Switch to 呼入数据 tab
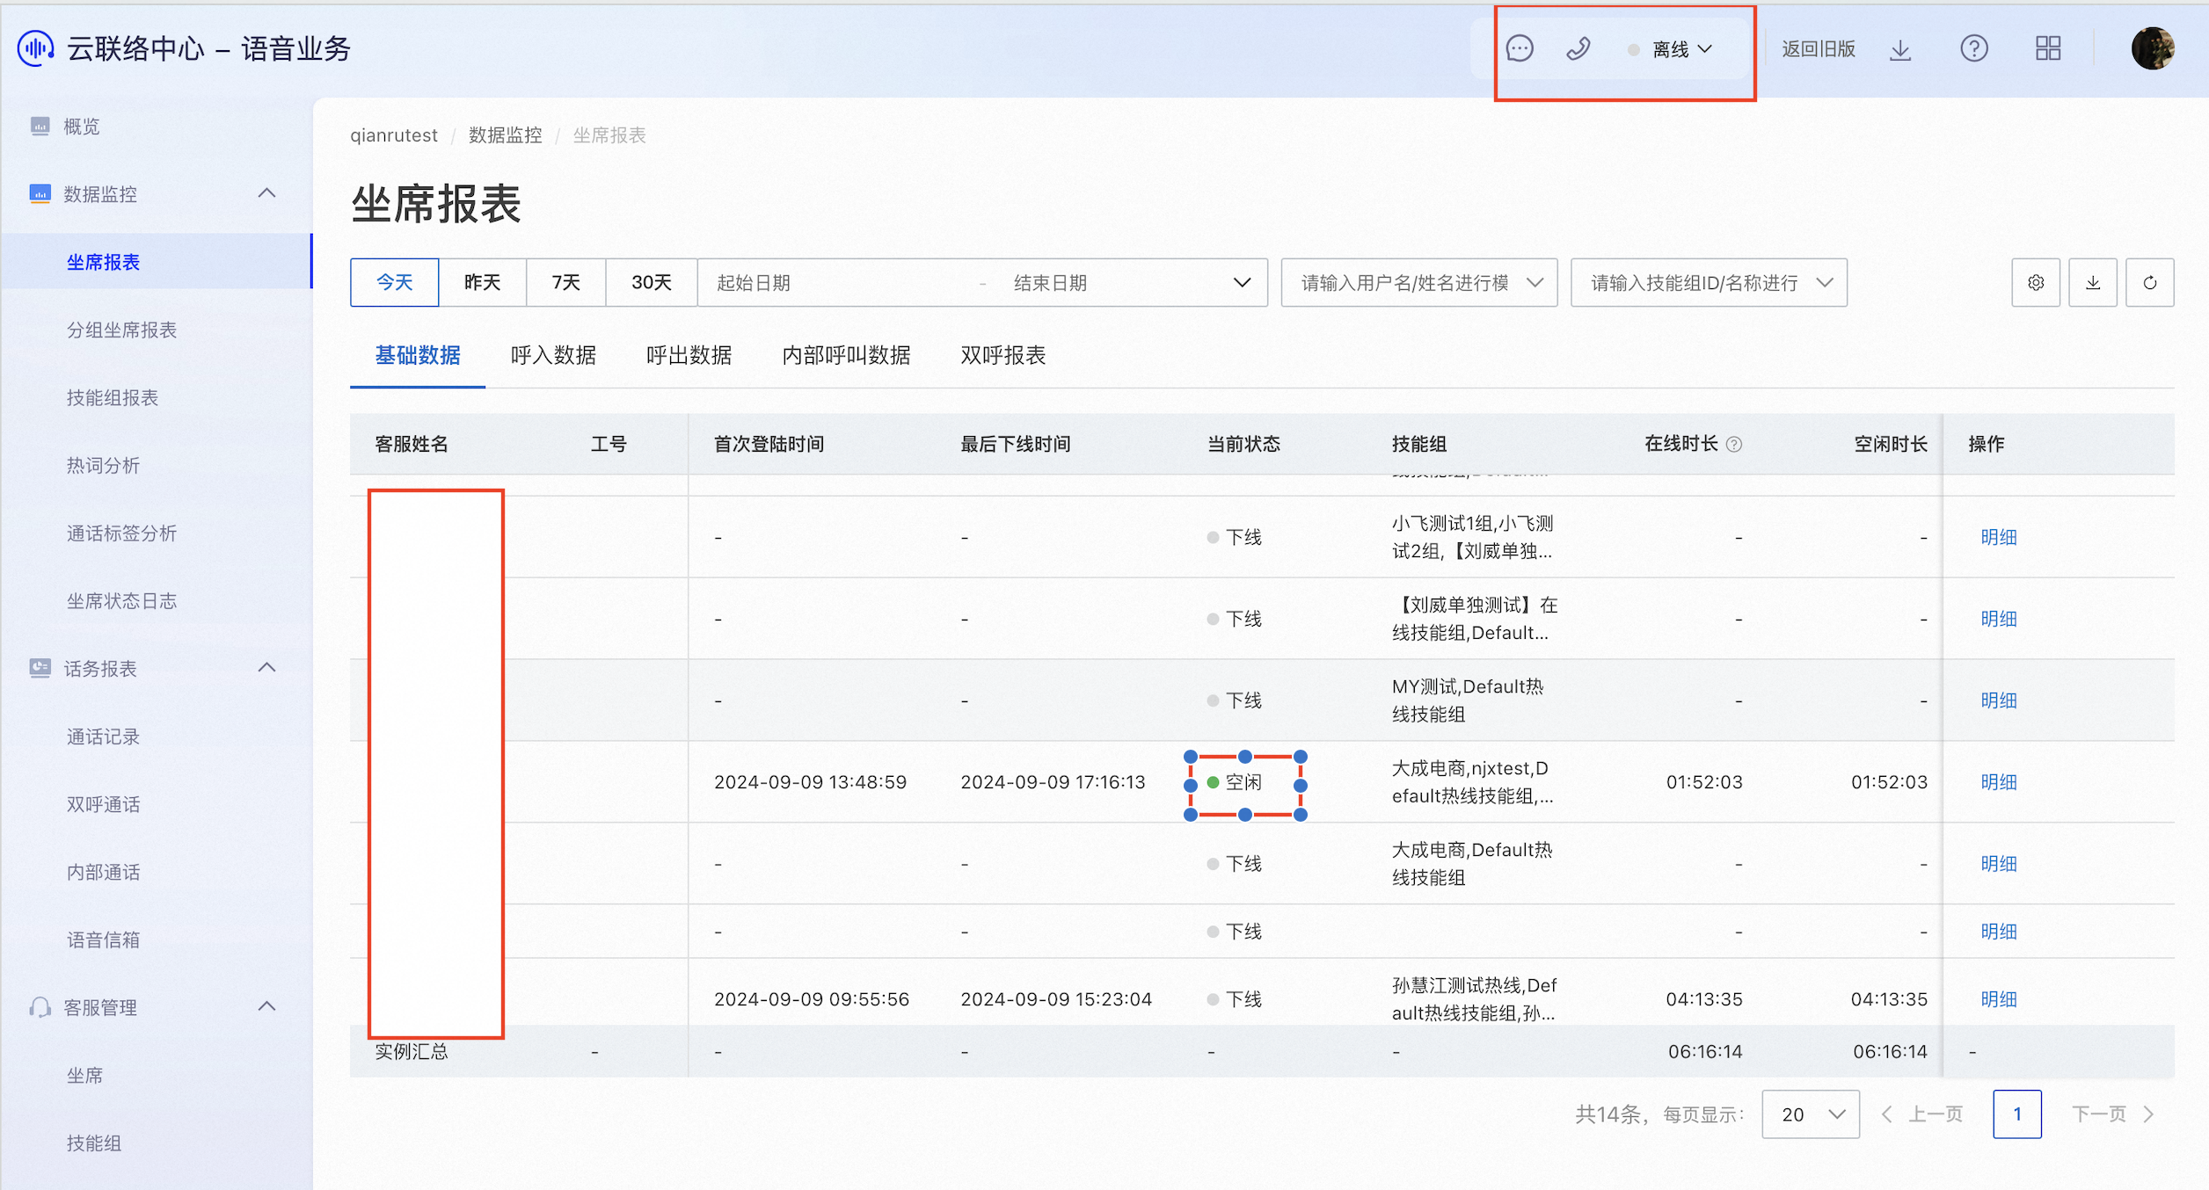The width and height of the screenshot is (2209, 1190). 553,355
